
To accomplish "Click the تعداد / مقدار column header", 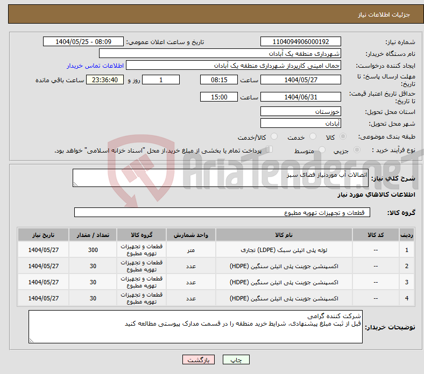I will pyautogui.click(x=93, y=235).
